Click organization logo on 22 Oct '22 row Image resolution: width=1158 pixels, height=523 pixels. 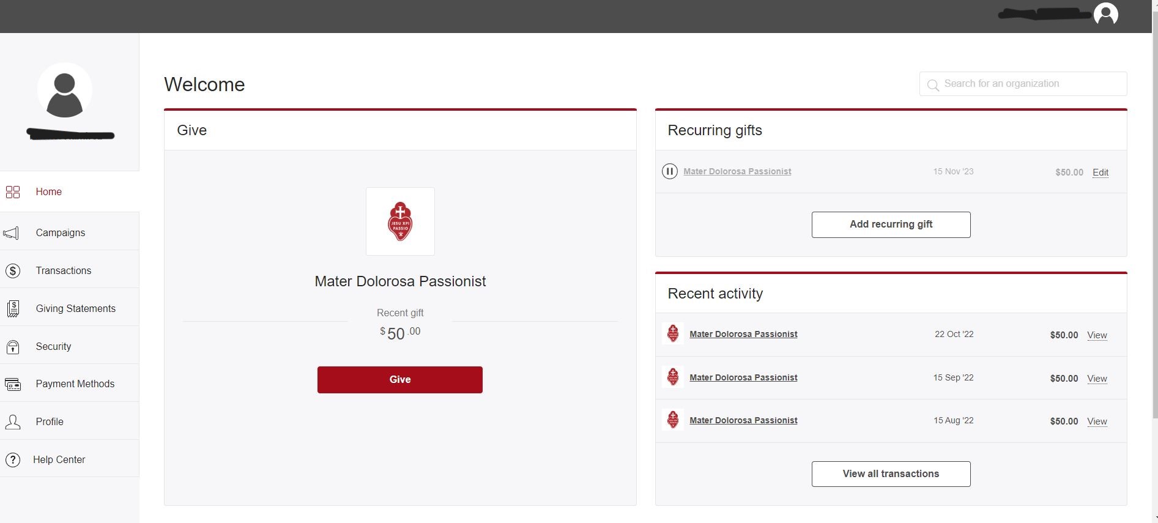point(673,334)
